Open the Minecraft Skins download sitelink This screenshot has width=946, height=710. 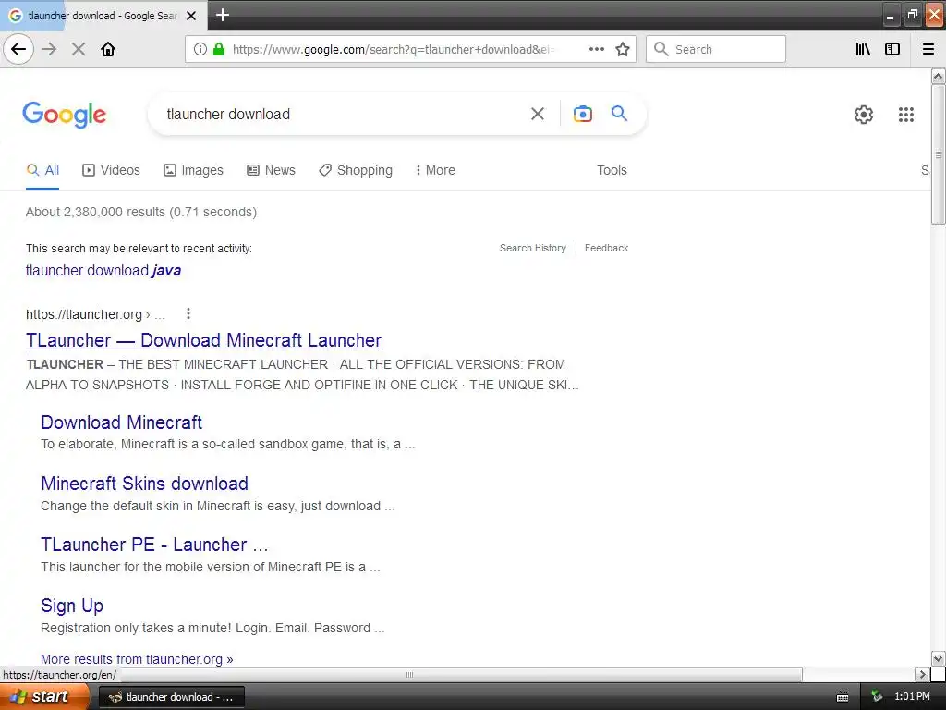[x=144, y=484]
